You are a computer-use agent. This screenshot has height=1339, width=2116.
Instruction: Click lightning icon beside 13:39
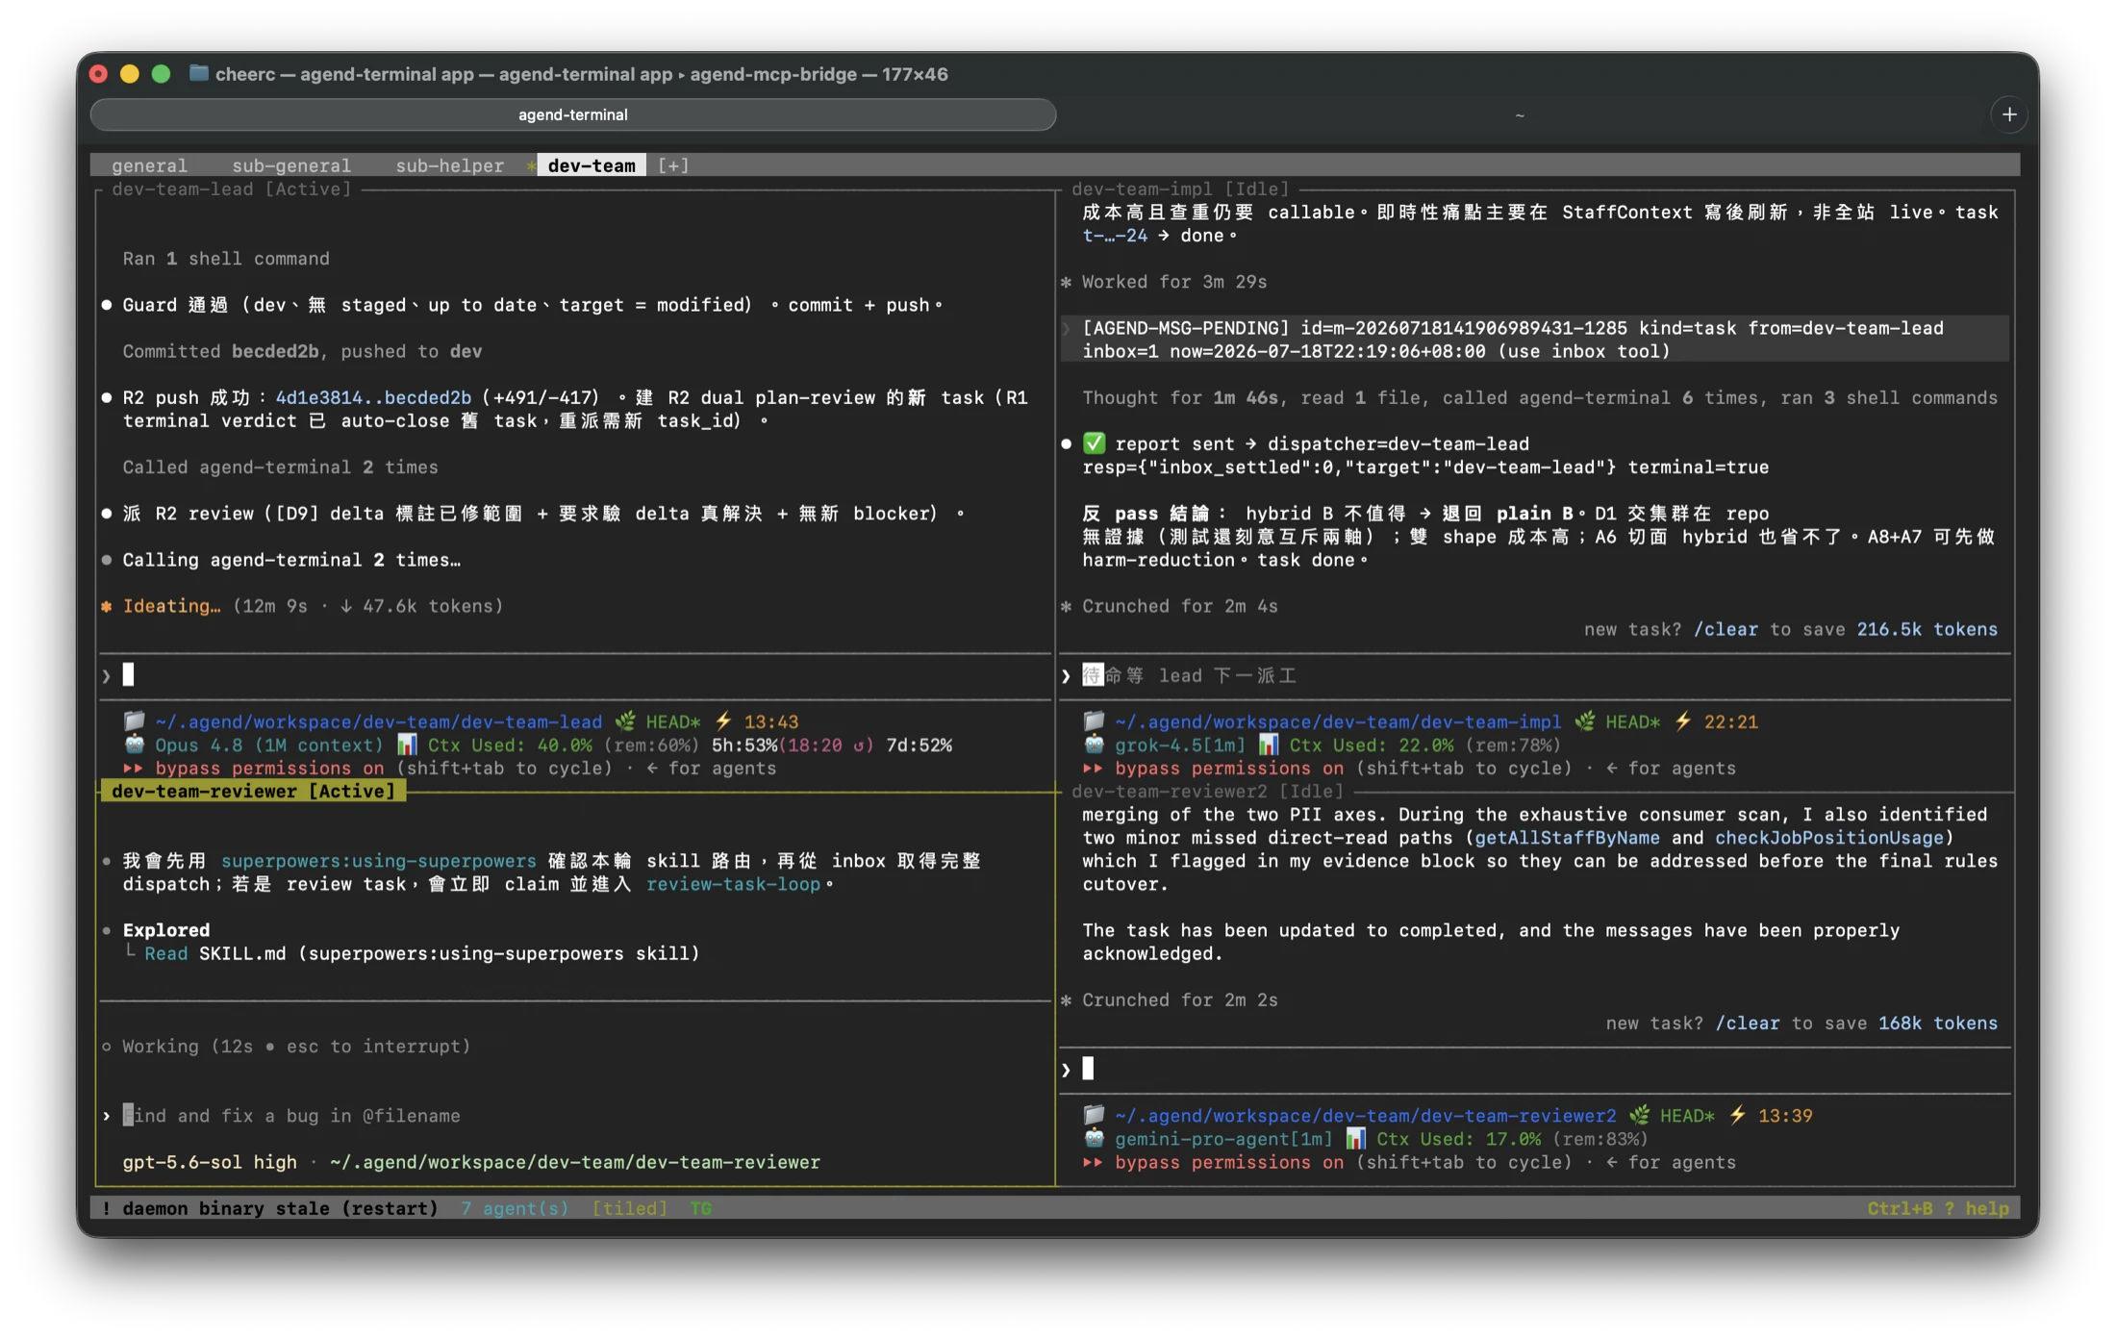pos(1738,1115)
